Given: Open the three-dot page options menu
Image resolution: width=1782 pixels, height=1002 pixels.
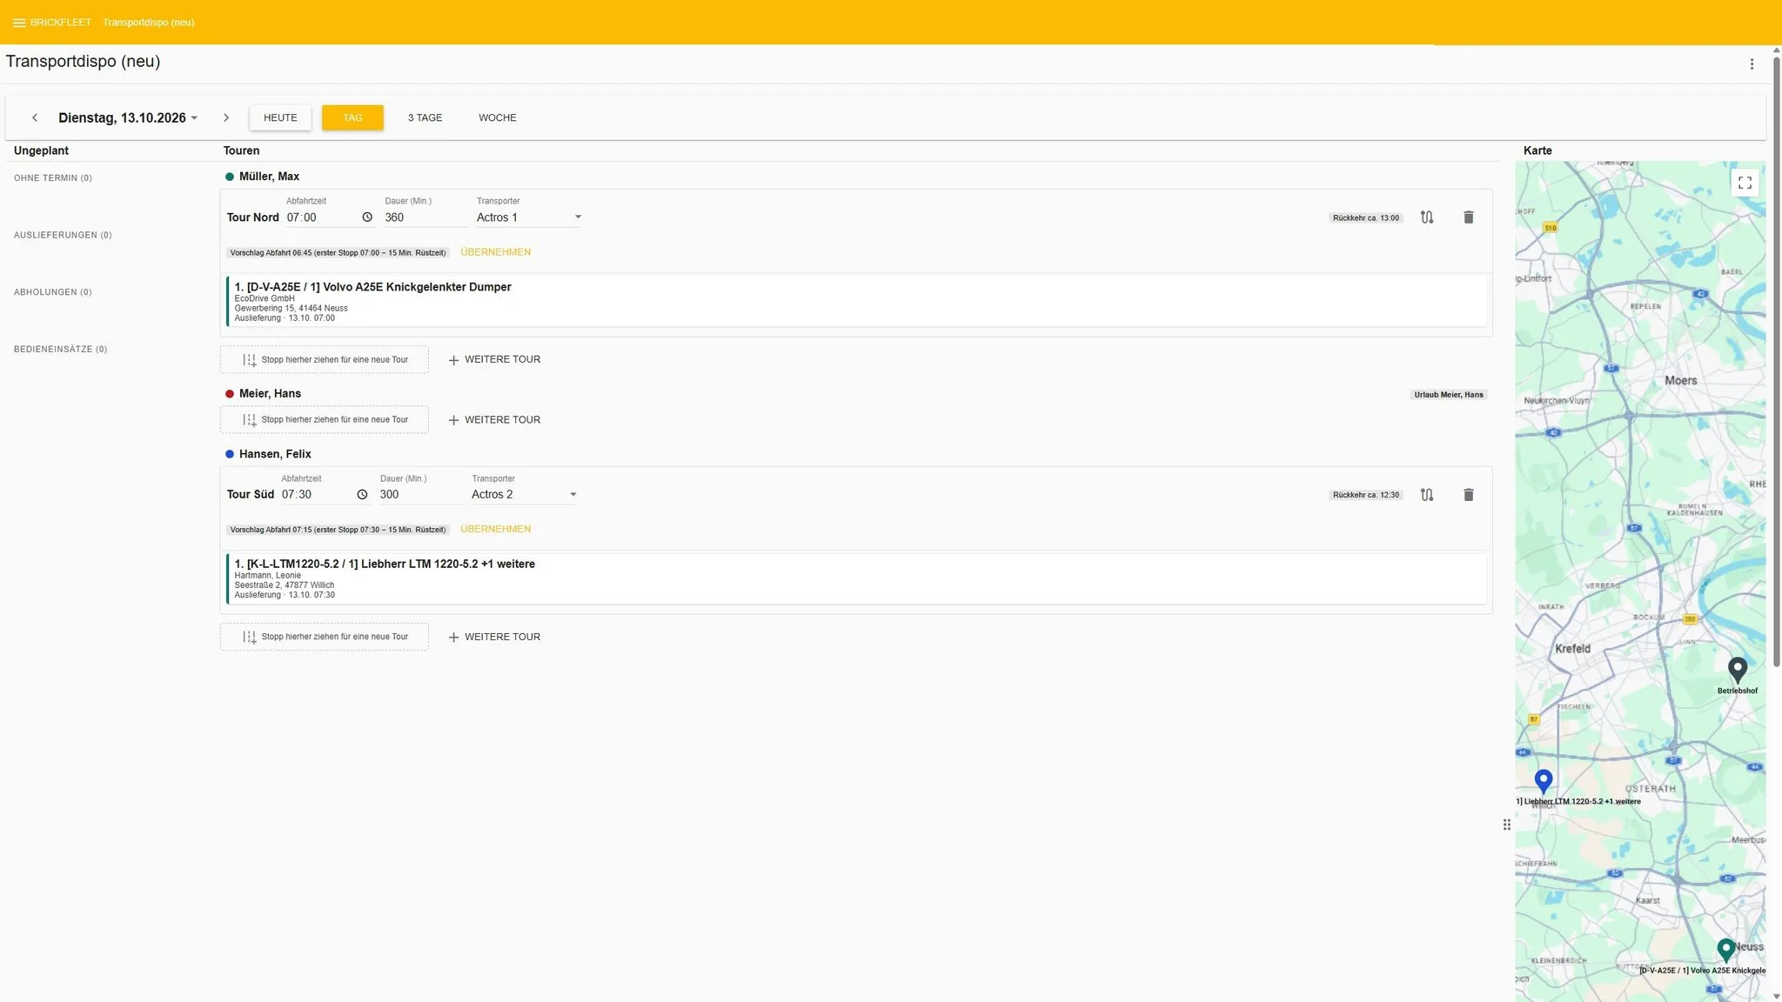Looking at the screenshot, I should (x=1752, y=63).
